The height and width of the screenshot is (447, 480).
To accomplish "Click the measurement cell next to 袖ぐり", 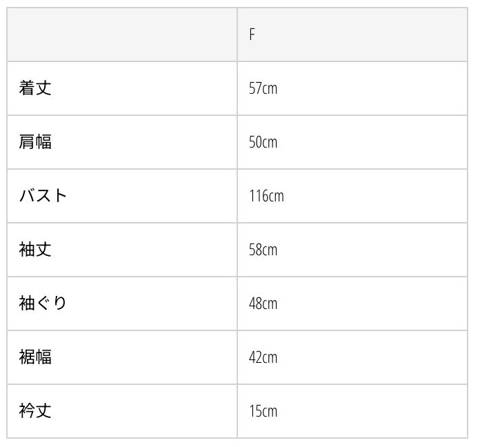I will click(x=352, y=304).
